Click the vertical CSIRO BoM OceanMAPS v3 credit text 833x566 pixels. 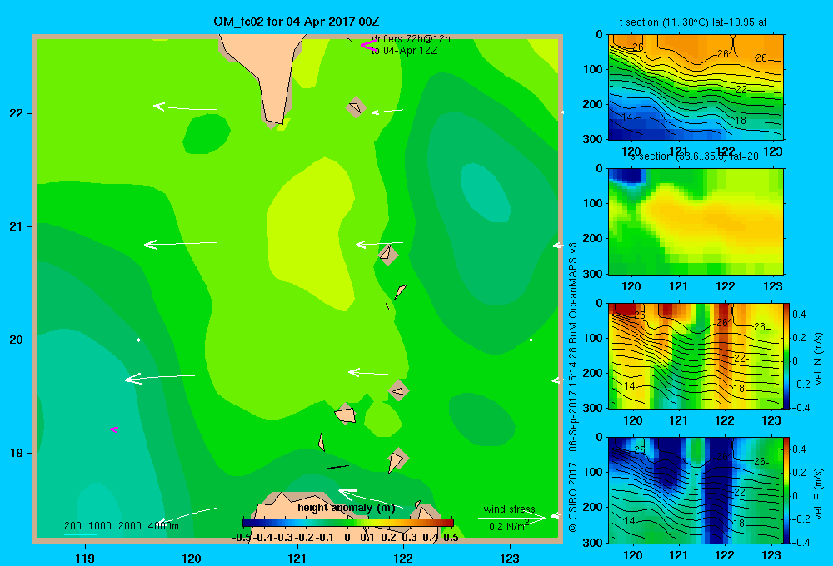[x=573, y=386]
